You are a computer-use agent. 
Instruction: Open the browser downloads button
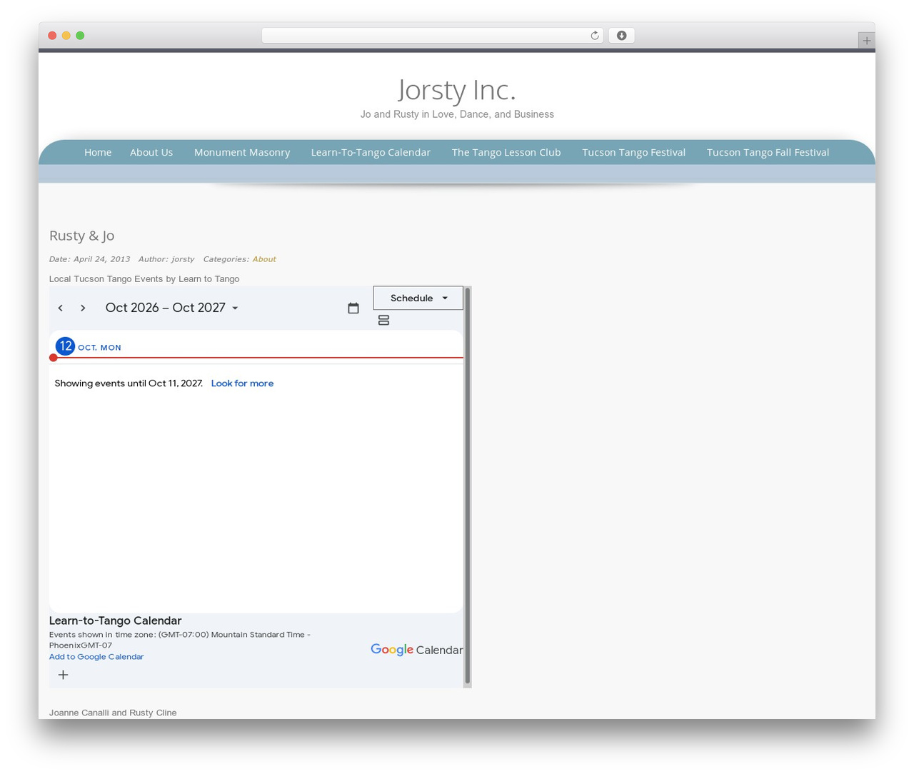(622, 36)
